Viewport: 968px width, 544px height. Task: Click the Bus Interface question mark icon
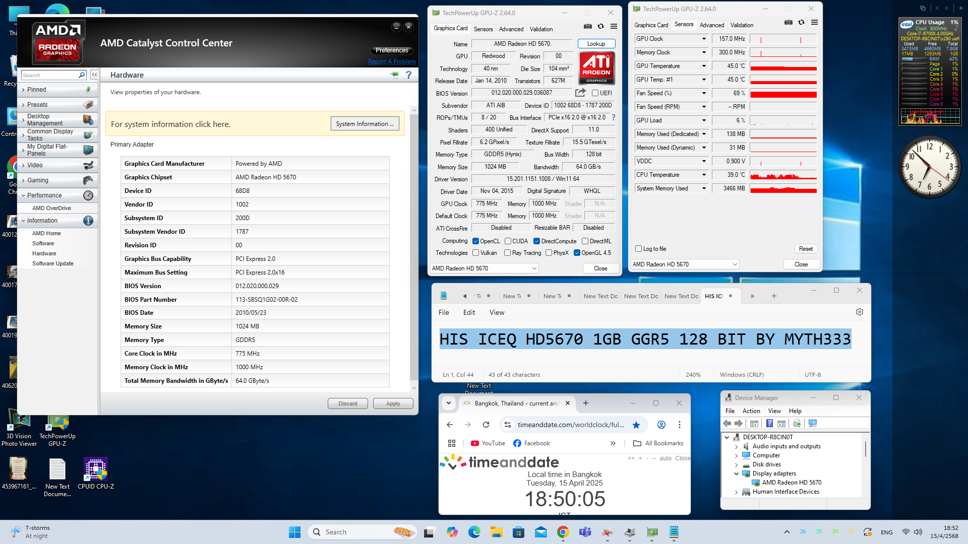[x=614, y=117]
